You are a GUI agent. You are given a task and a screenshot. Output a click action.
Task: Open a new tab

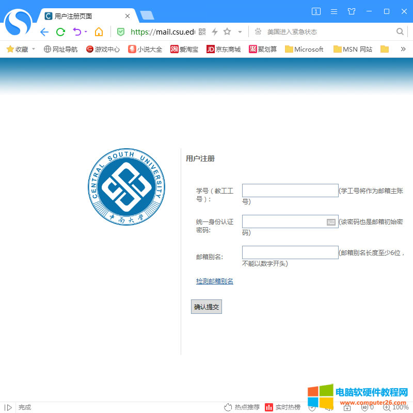pos(147,15)
